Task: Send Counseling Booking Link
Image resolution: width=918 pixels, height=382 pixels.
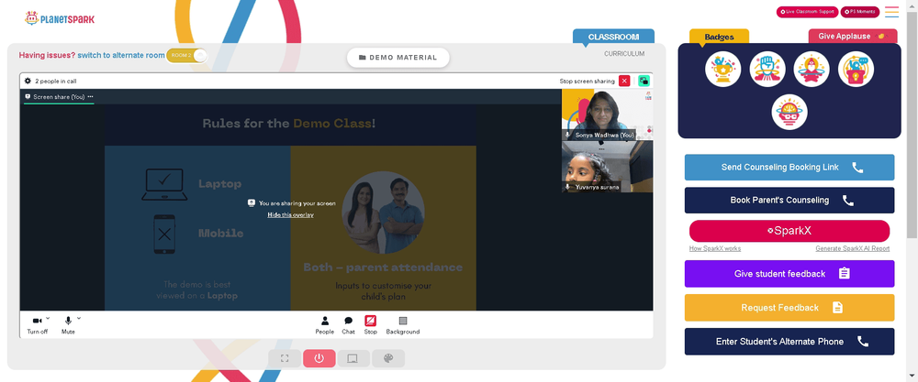Action: coord(789,168)
